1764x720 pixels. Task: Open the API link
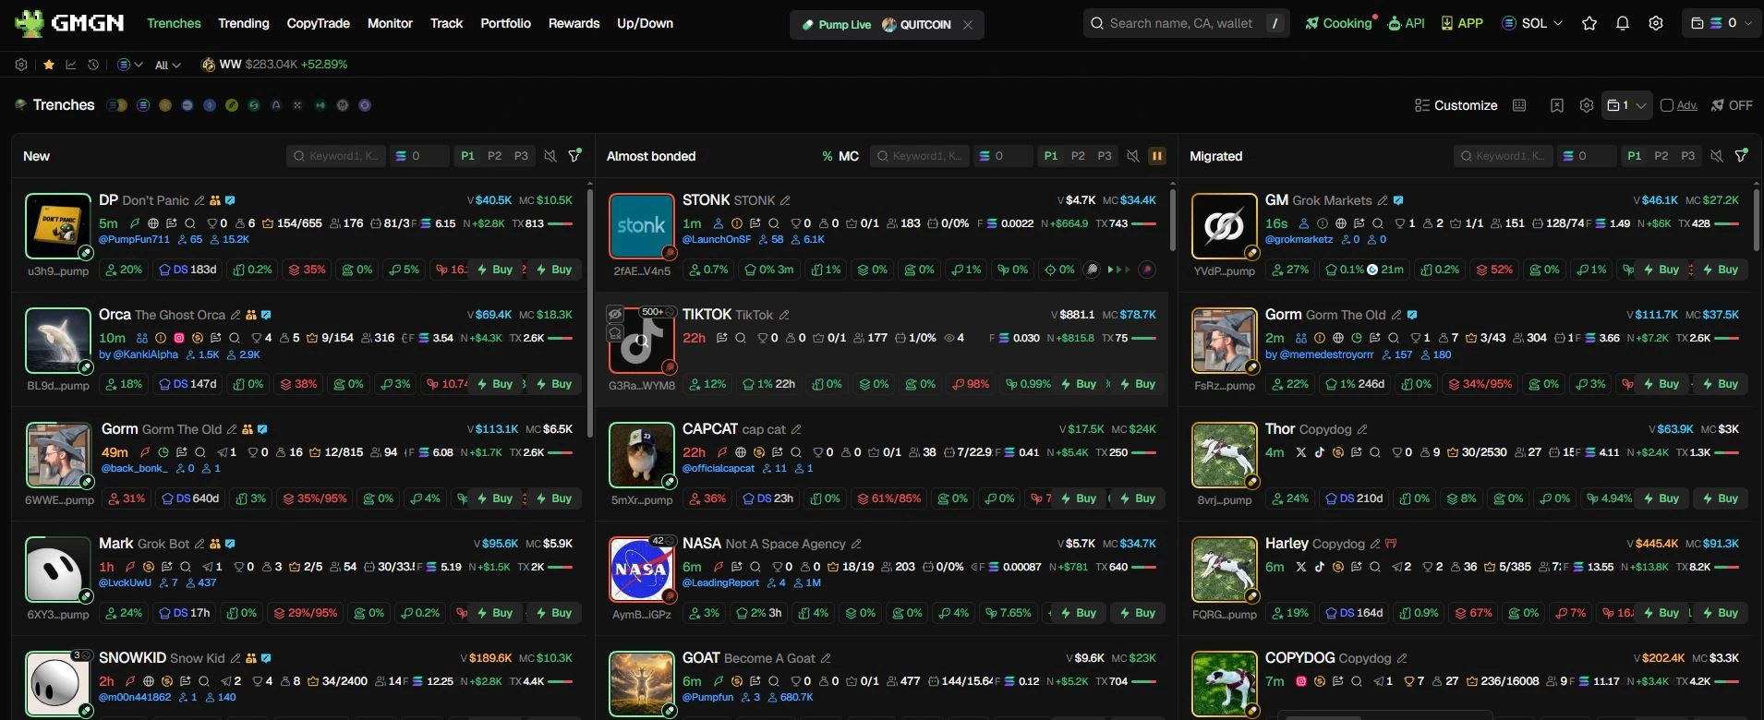pyautogui.click(x=1407, y=23)
